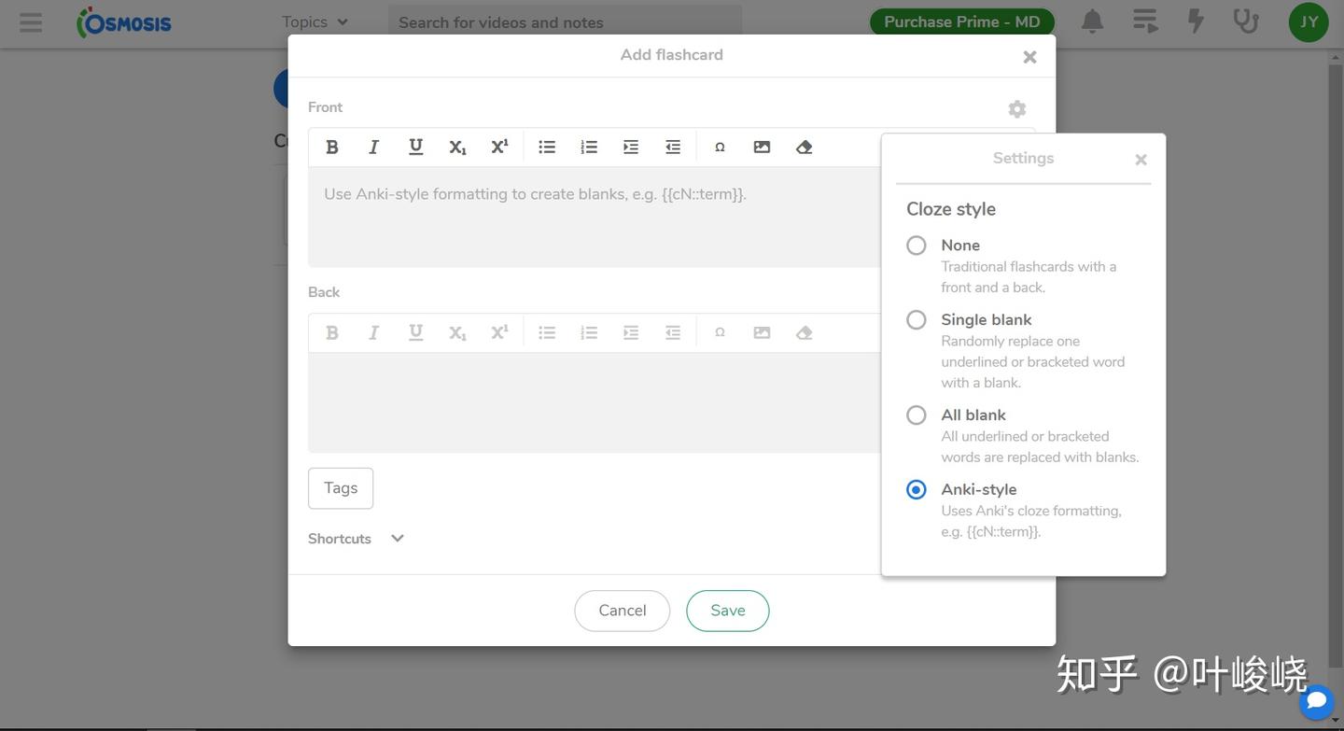Screen dimensions: 1344x731
Task: Decrease indent in Back editor
Action: (x=673, y=332)
